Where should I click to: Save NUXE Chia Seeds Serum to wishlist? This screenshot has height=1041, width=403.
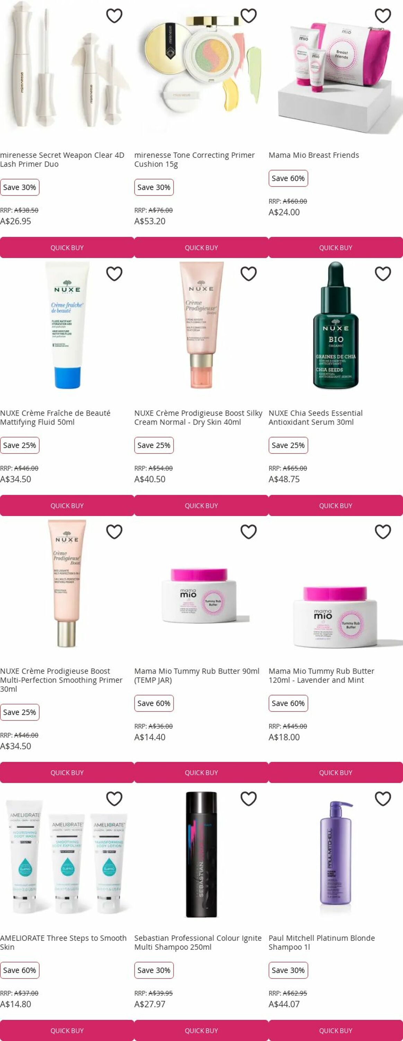(383, 273)
